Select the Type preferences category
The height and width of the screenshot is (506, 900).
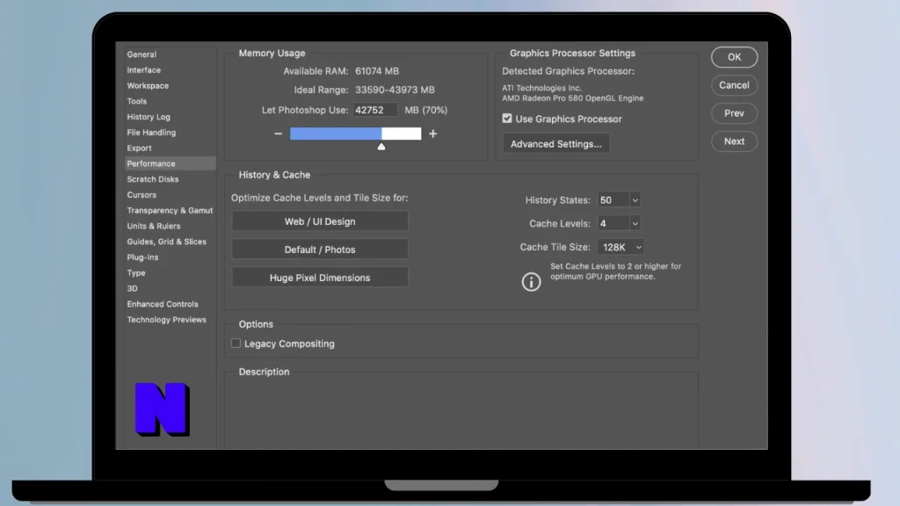click(136, 273)
